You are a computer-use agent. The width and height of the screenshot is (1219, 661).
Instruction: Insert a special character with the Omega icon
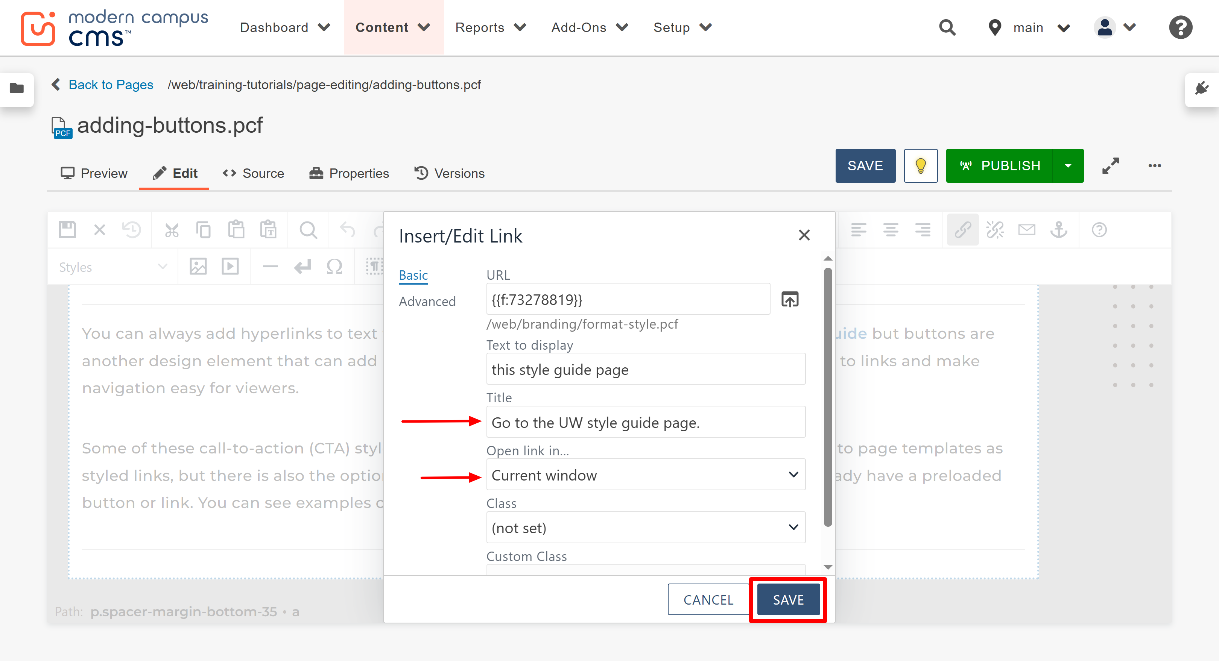[x=334, y=266]
